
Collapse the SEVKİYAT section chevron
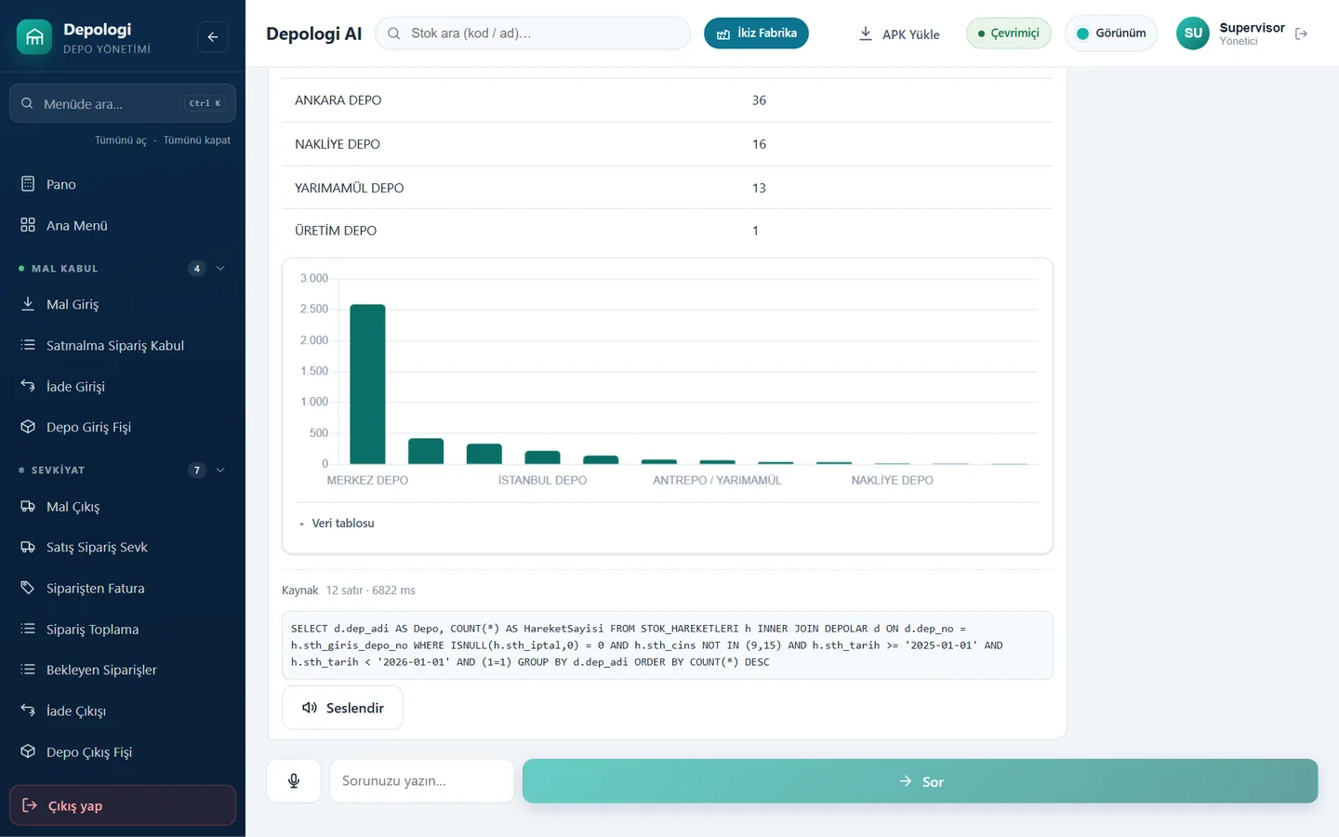(x=220, y=471)
